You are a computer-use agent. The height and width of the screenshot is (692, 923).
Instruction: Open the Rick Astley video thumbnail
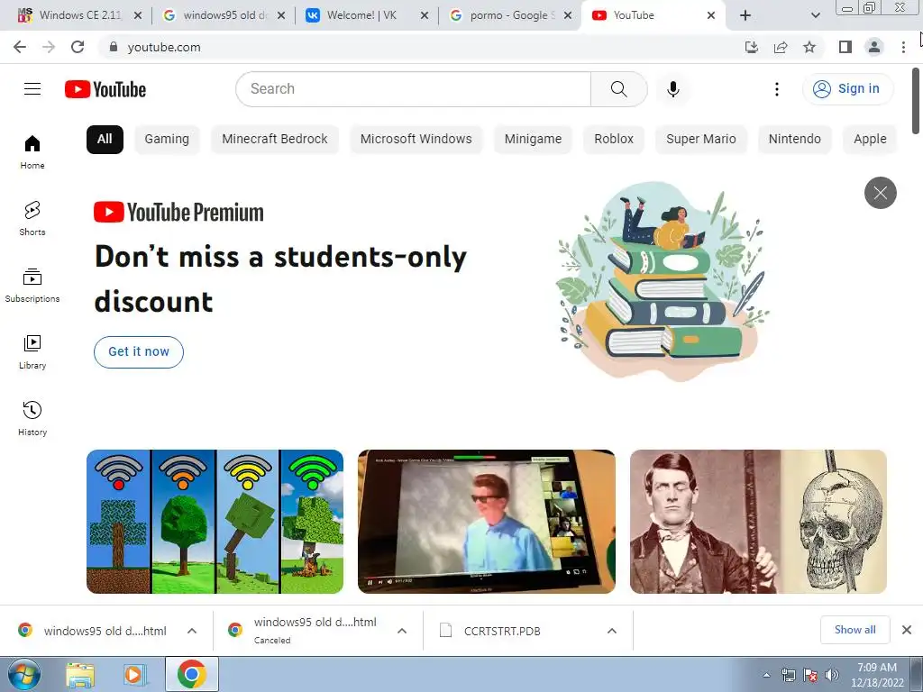point(486,522)
